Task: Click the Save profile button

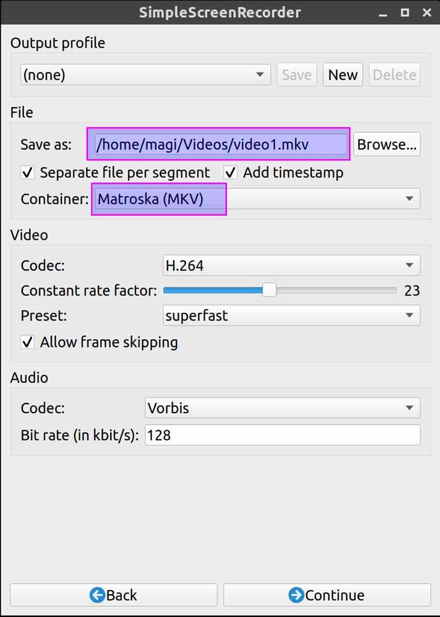Action: coord(297,75)
